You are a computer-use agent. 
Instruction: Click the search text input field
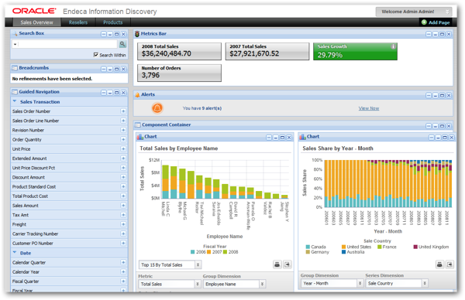tap(67, 44)
